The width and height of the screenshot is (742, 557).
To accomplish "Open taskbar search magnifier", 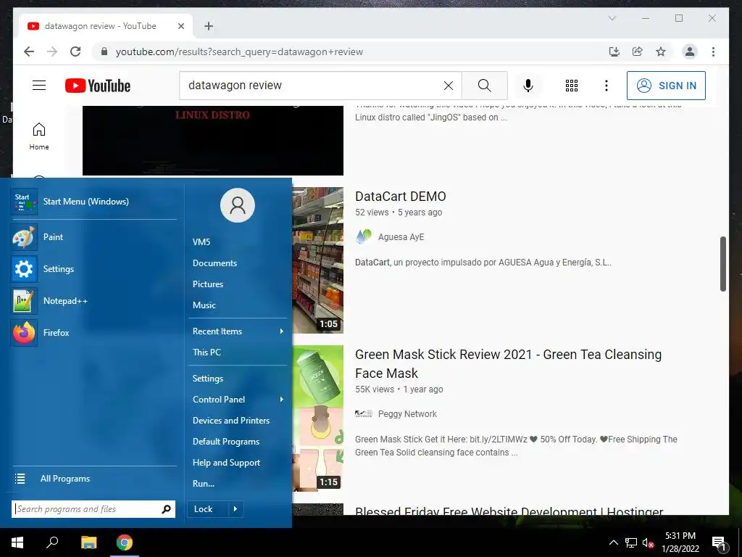I will click(x=52, y=542).
